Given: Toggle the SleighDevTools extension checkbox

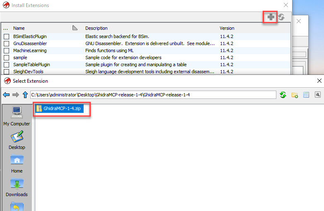Looking at the screenshot, I should [6, 72].
